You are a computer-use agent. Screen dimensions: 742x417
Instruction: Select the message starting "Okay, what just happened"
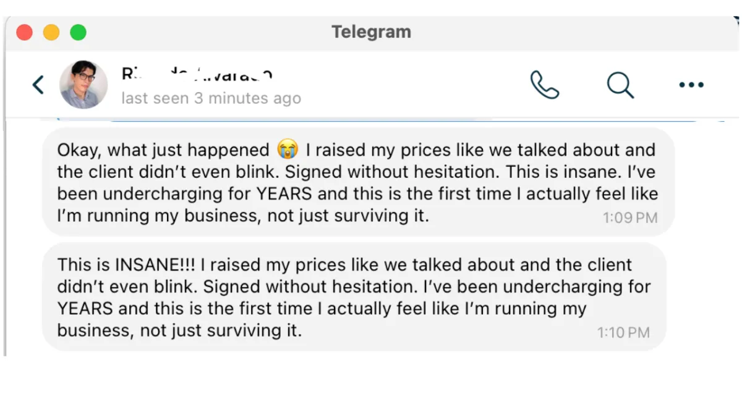(x=358, y=182)
